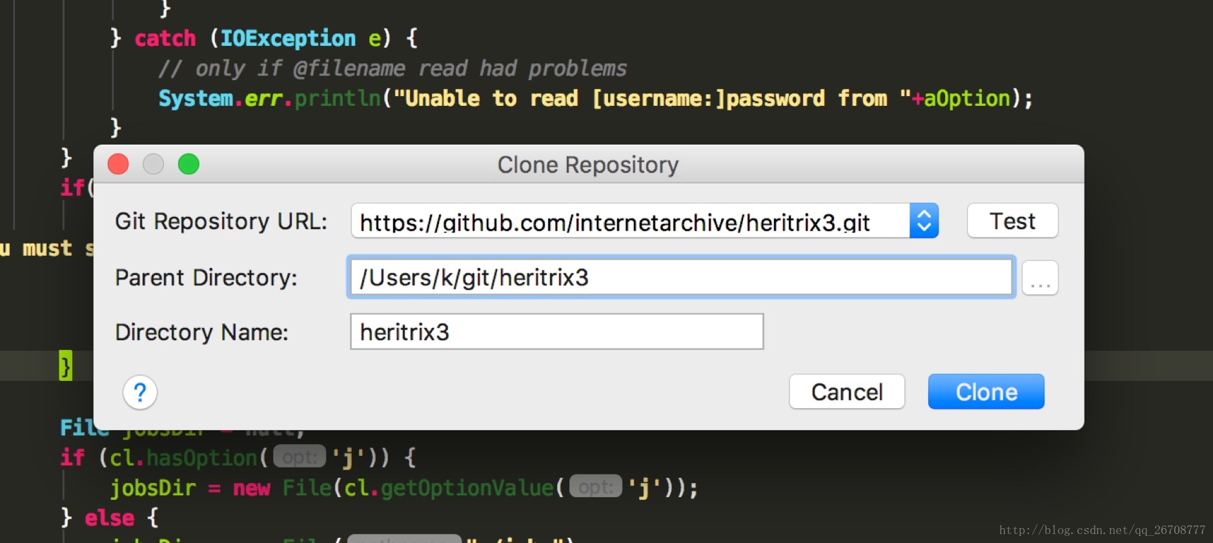Click the 'opt:' hint inside hasOption
1213x543 pixels.
click(x=300, y=457)
